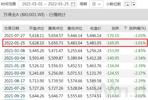Select opening value 5,644.26
Screen dimensions: 148x100
point(37,96)
